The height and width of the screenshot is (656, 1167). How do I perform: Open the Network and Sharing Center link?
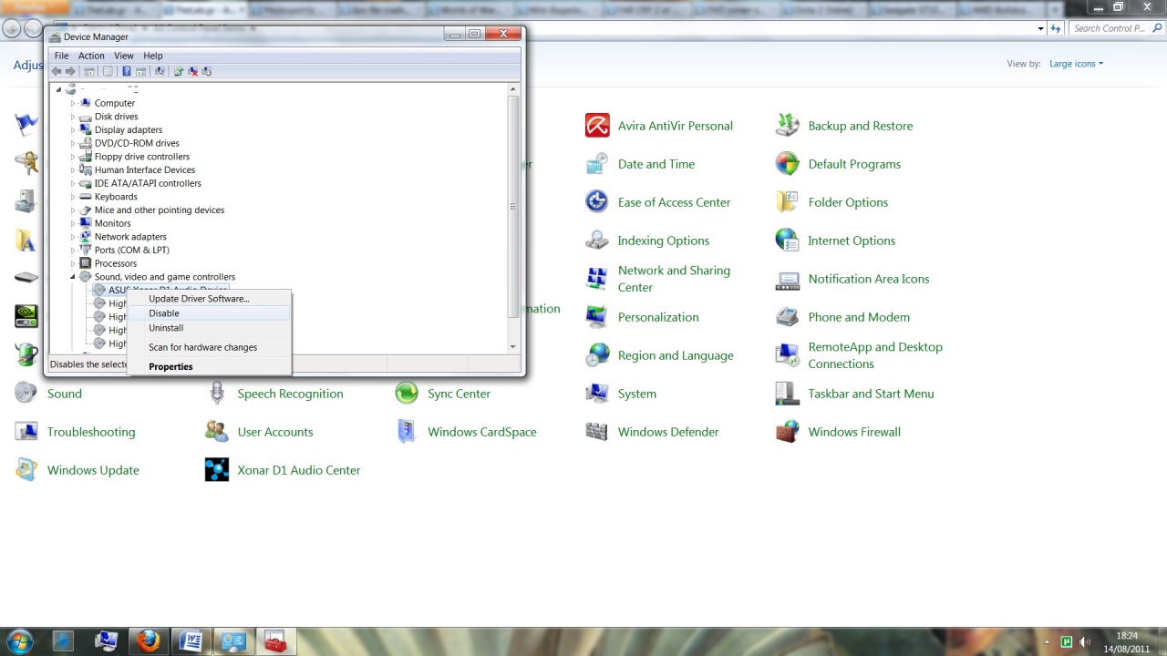[x=674, y=279]
